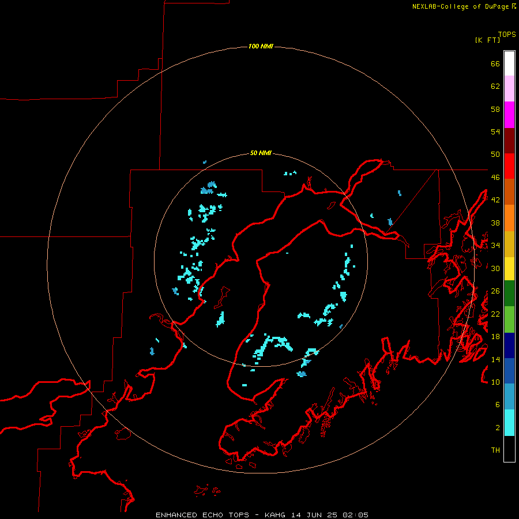Click the legend value 46

tap(495, 178)
